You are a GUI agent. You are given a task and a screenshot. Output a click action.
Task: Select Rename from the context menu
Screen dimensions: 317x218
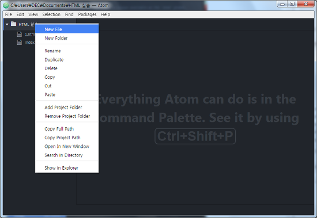(x=67, y=51)
